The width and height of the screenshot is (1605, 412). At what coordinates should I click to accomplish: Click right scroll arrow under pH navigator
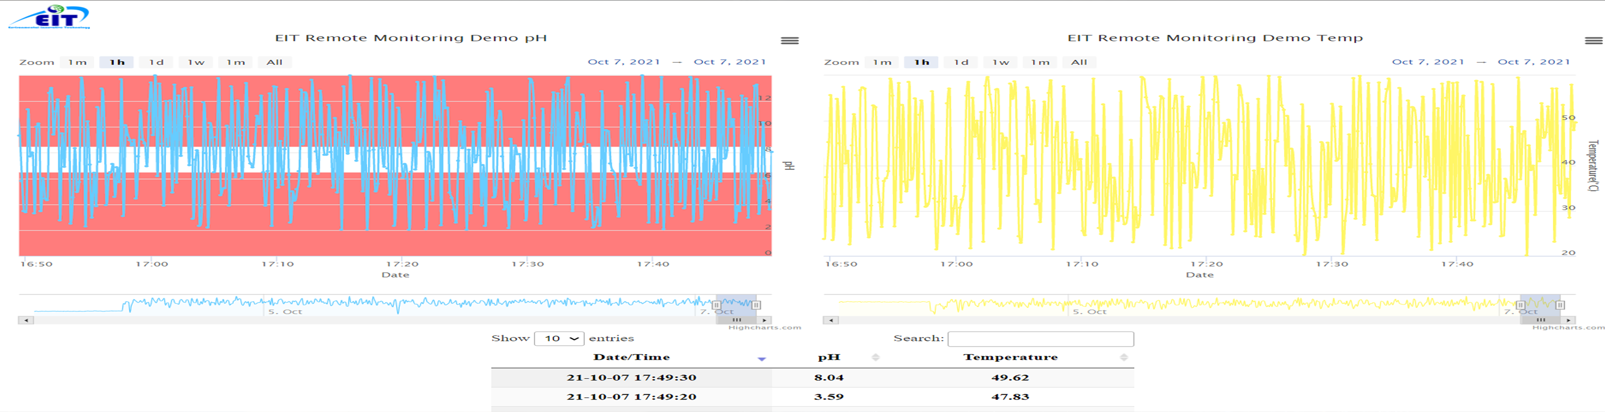764,320
